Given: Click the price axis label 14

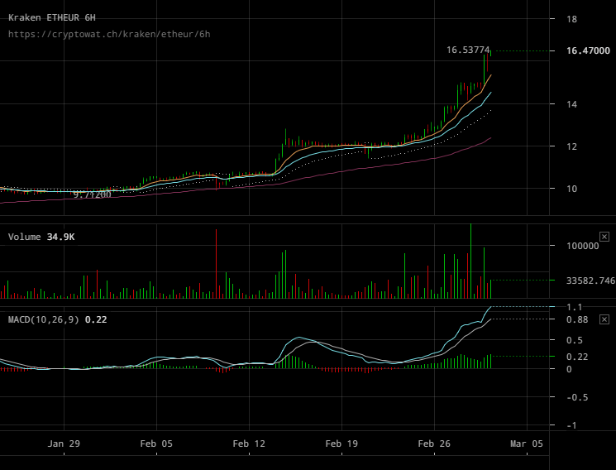Looking at the screenshot, I should 571,104.
